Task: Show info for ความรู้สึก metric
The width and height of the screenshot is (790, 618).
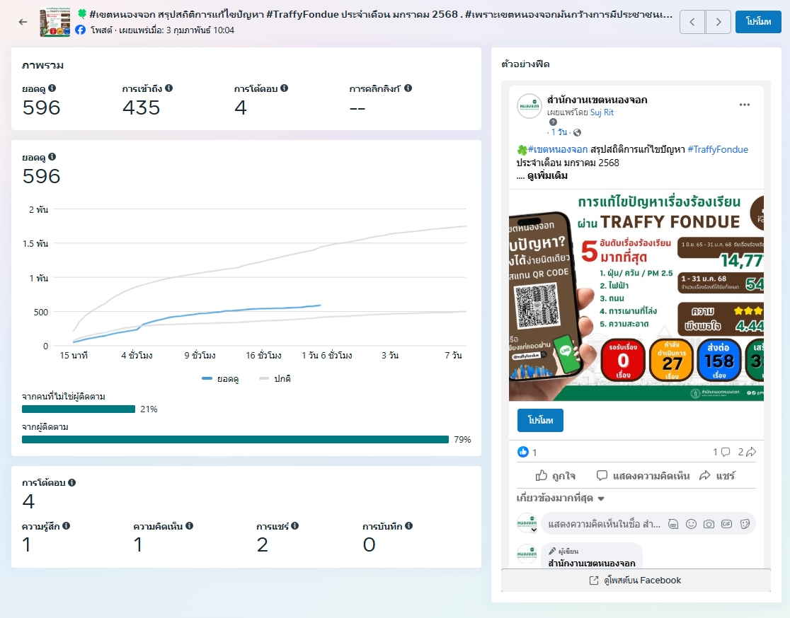Action: pos(66,526)
